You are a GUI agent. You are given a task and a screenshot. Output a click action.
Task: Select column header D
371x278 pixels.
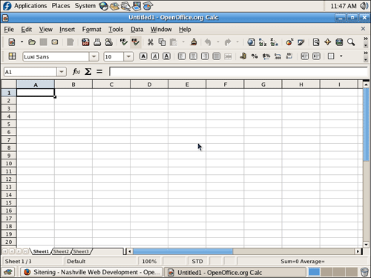tap(149, 85)
